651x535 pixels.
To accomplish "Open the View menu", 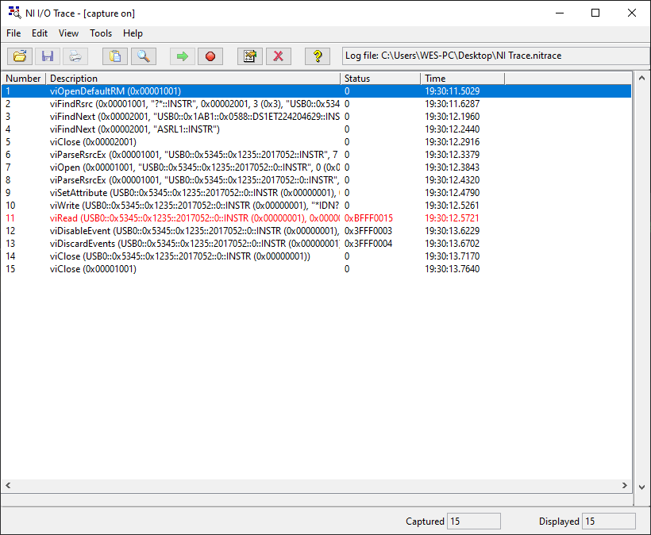I will click(x=68, y=33).
